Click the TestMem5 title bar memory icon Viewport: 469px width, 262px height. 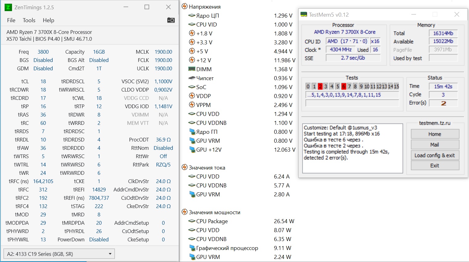pos(304,14)
